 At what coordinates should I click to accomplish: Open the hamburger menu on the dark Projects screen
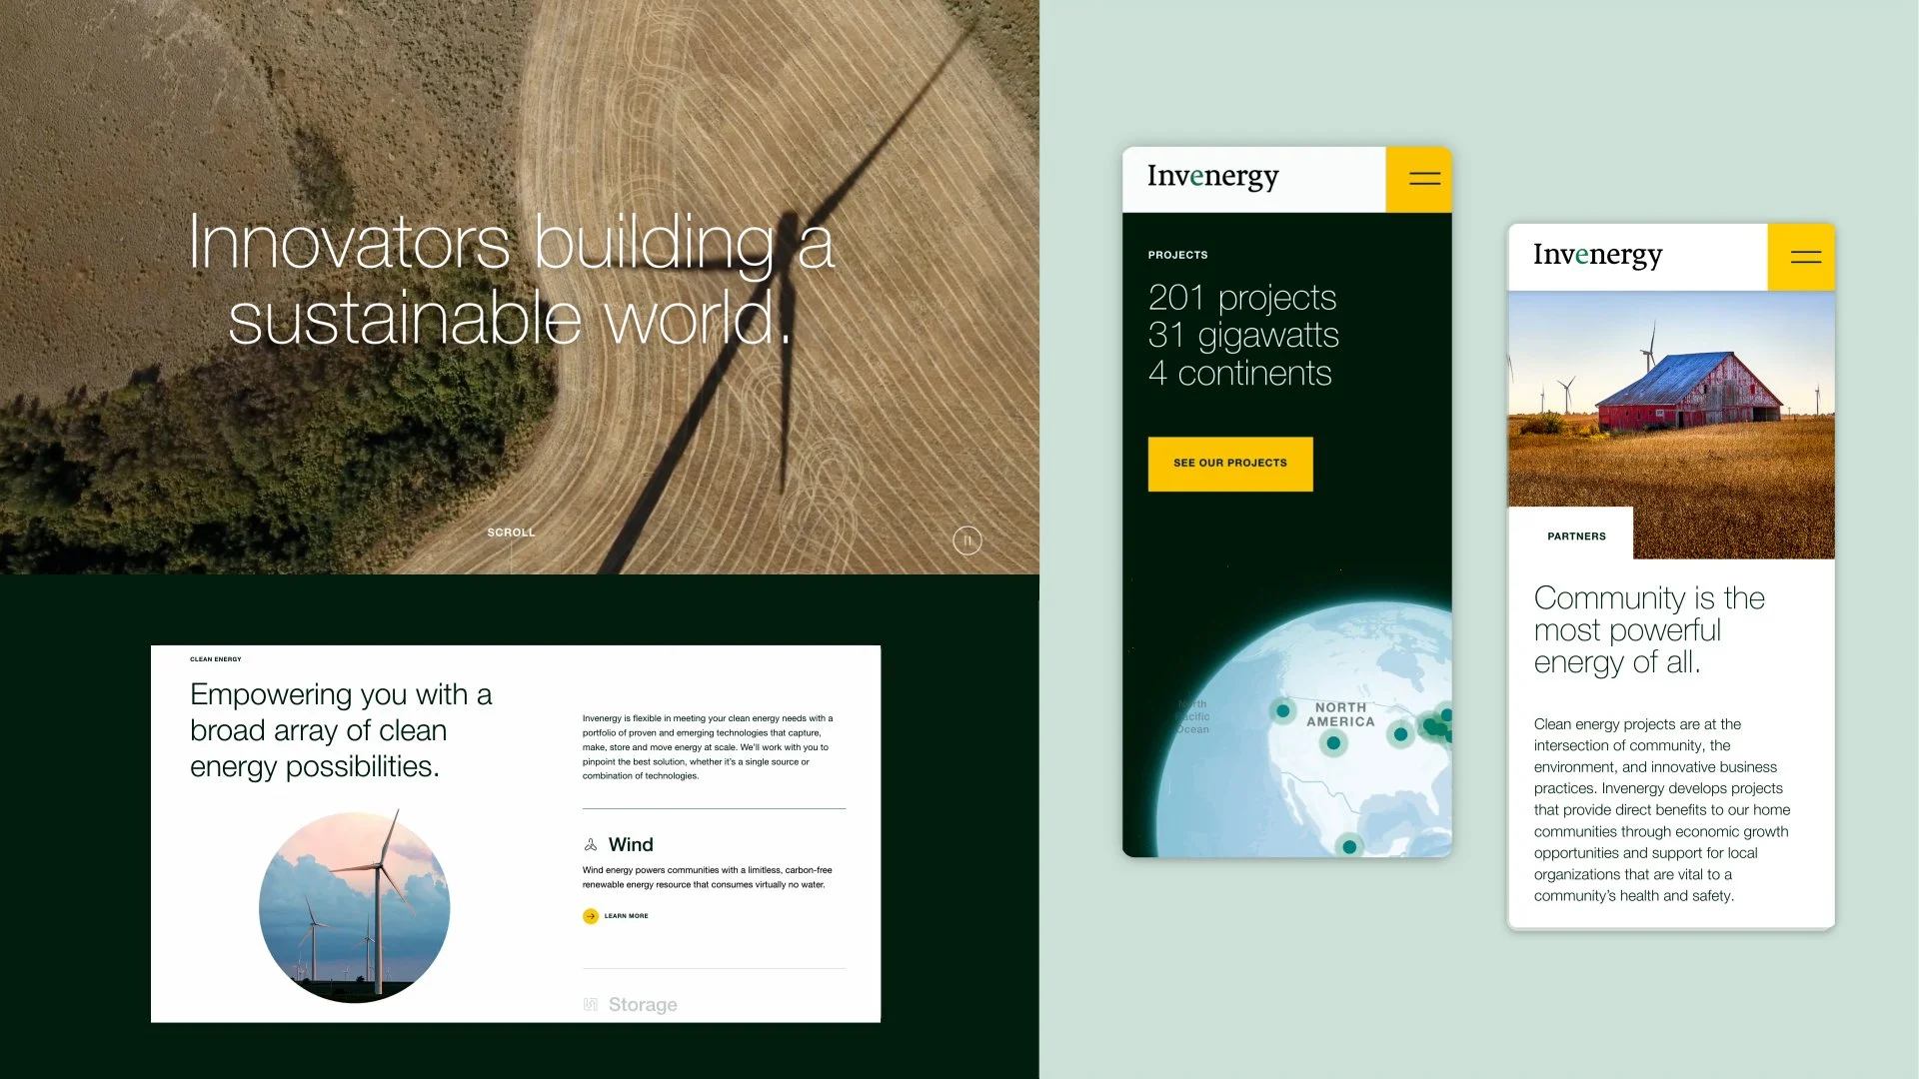(1420, 179)
